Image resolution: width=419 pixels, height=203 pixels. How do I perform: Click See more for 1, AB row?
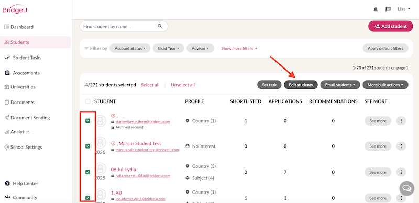pyautogui.click(x=378, y=198)
